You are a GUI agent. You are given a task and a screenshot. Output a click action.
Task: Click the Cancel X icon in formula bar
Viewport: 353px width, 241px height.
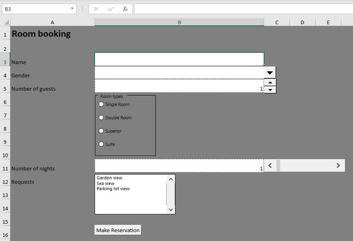[96, 9]
